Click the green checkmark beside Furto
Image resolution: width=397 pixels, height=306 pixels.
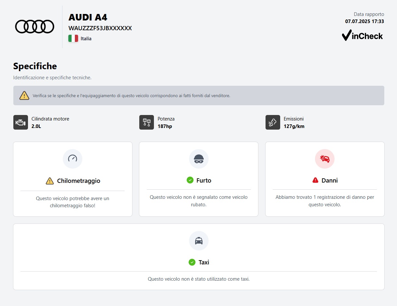coord(190,180)
